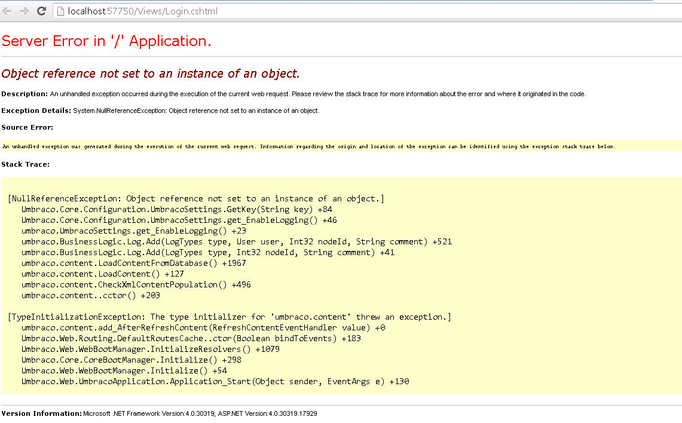Click the 'Log.Add(LogTypes type, User user' +521 line
The height and width of the screenshot is (423, 682).
237,242
